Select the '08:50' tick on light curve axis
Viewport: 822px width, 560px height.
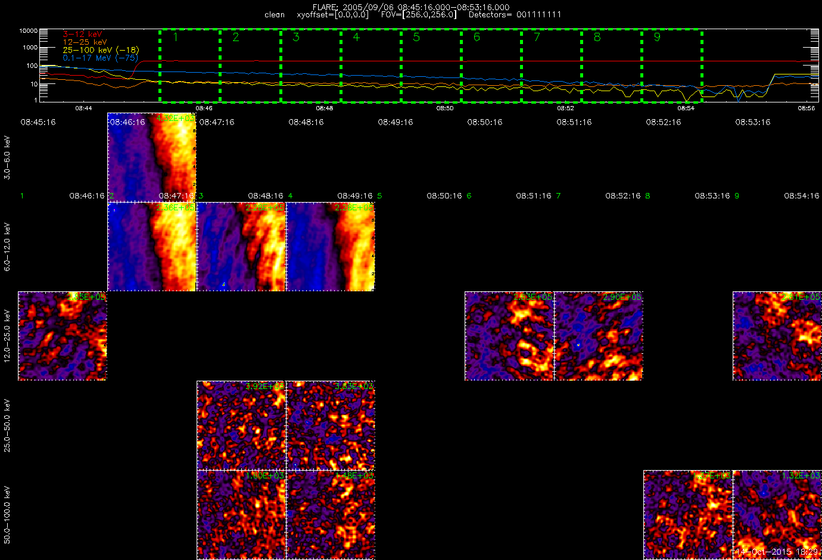tap(445, 108)
